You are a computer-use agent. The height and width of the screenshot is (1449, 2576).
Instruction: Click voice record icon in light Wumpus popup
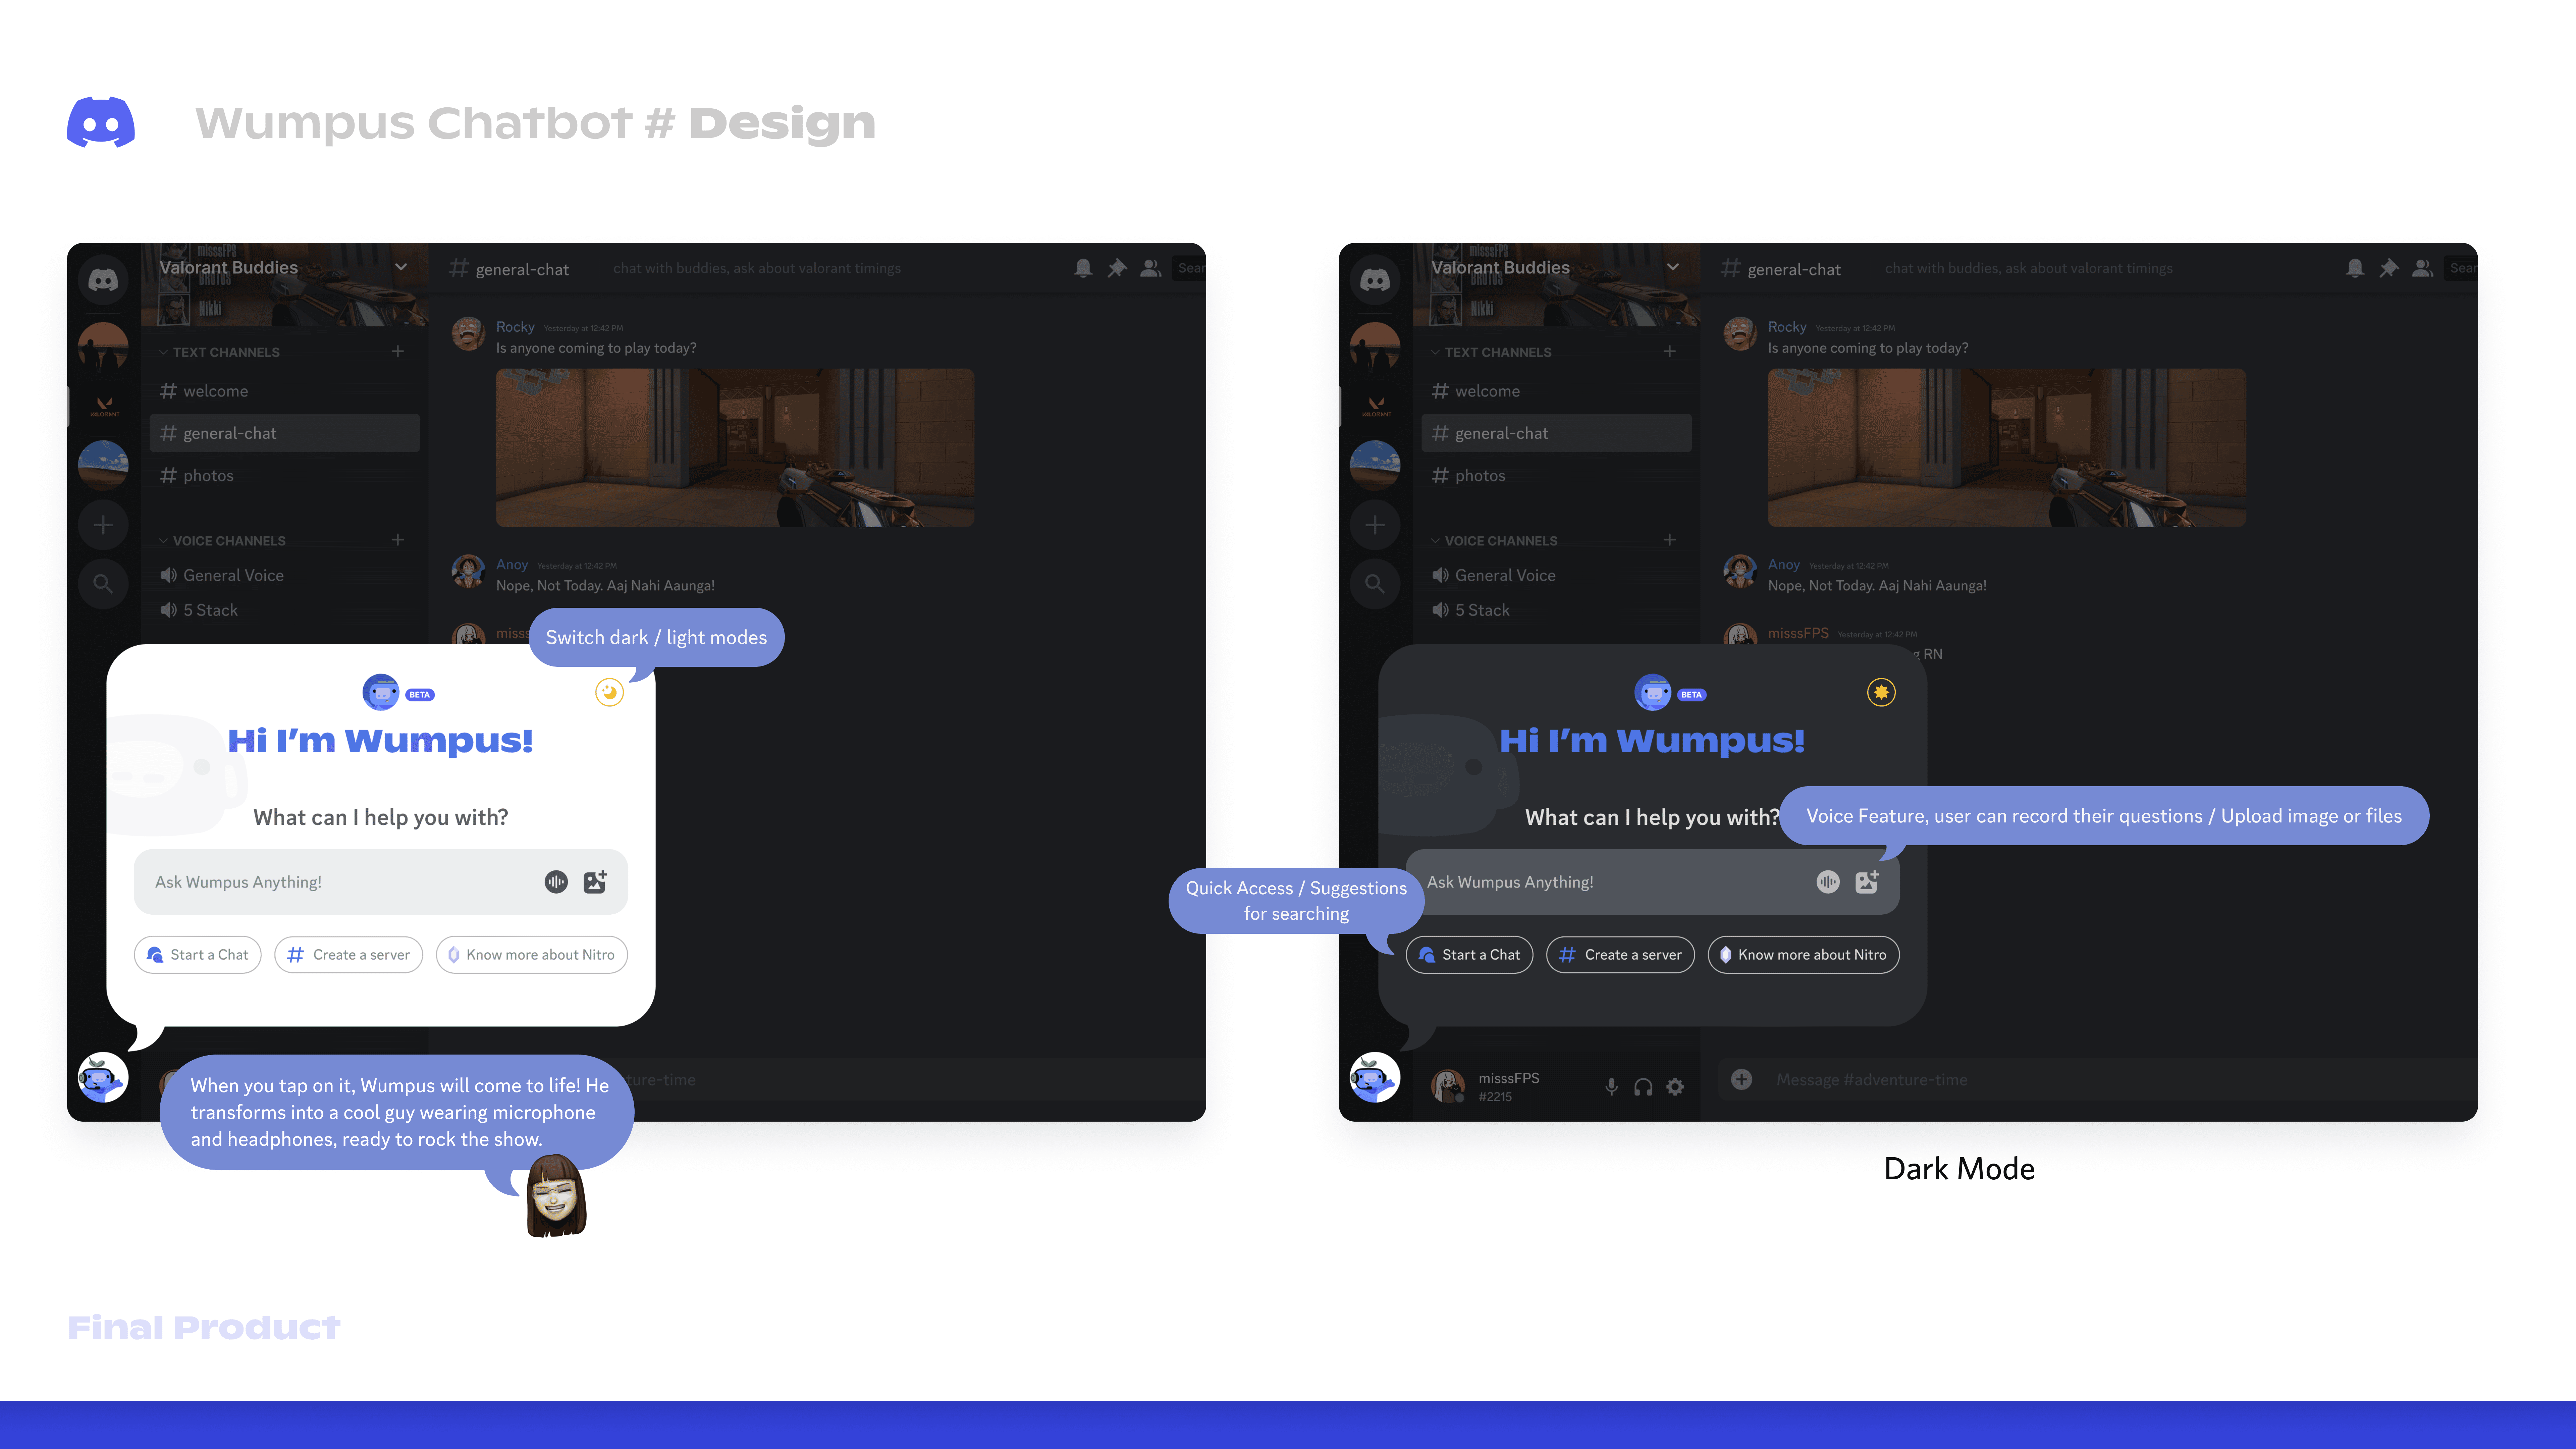pyautogui.click(x=556, y=882)
